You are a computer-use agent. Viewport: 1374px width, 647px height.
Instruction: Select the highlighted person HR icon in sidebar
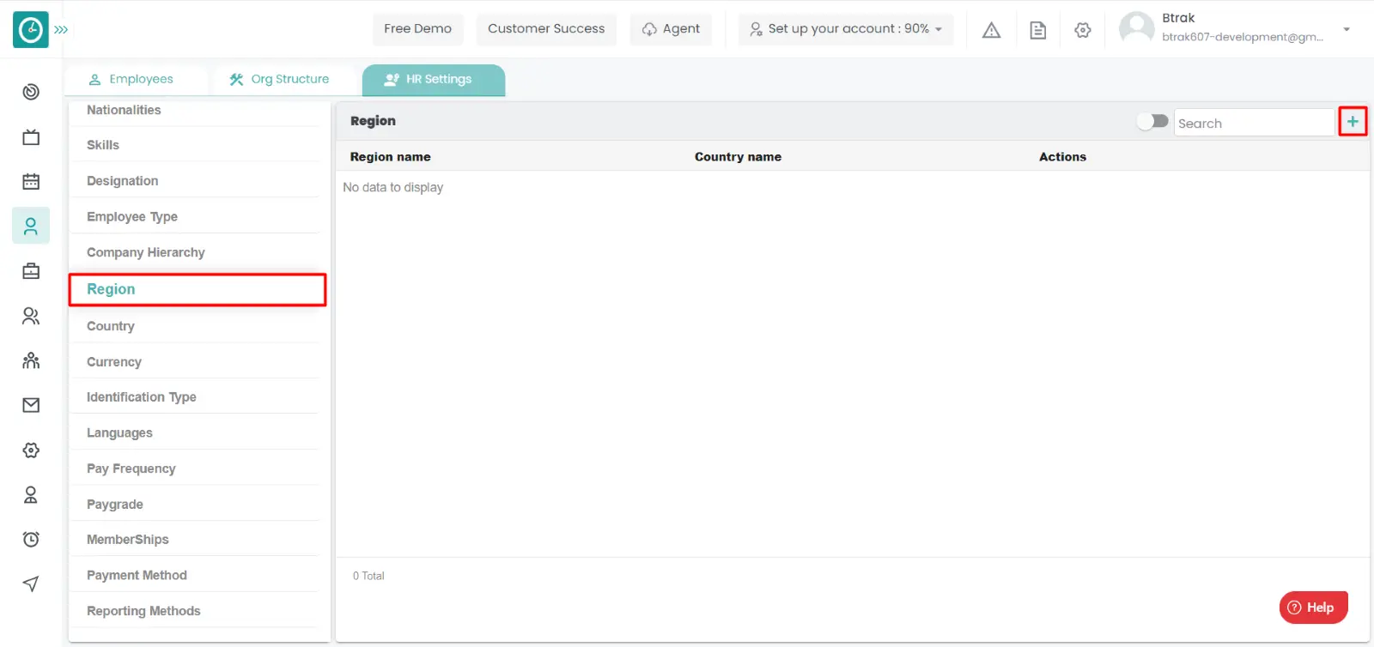click(x=31, y=226)
